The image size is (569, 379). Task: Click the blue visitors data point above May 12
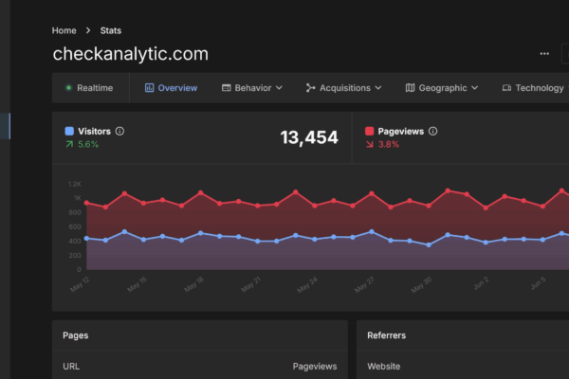point(86,238)
